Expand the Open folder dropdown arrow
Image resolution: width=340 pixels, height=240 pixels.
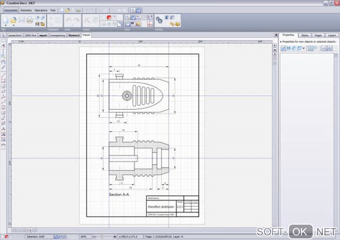click(x=14, y=25)
